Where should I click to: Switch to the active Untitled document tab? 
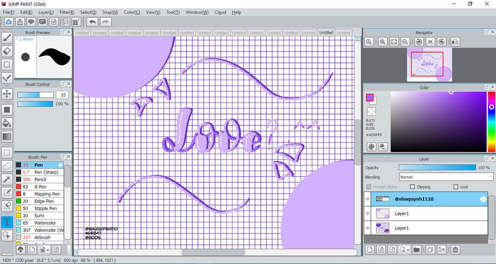326,32
